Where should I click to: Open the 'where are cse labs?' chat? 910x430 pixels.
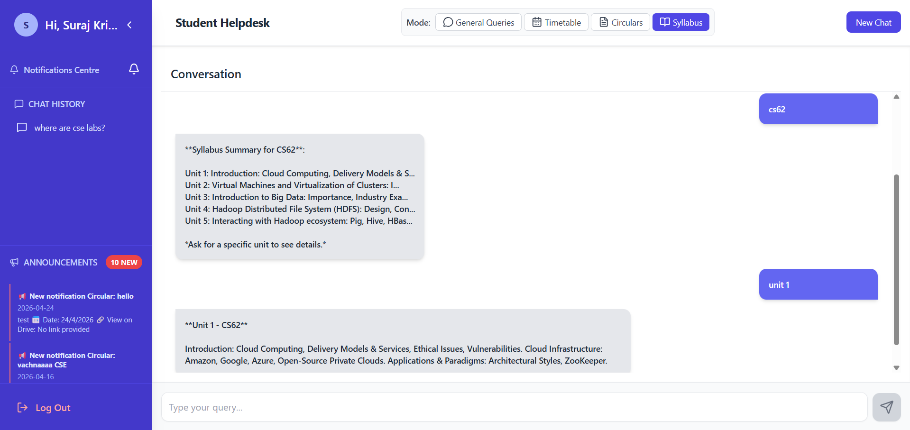[x=69, y=128]
